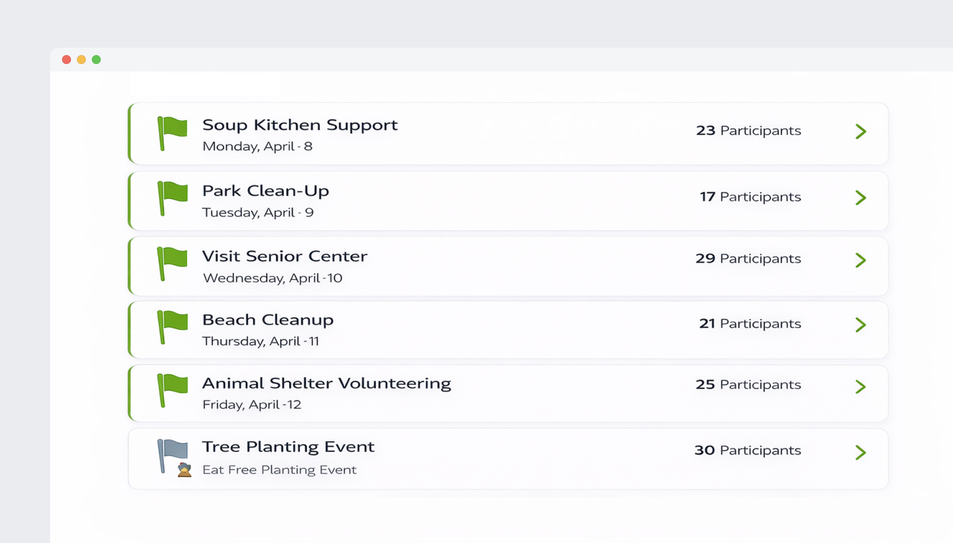The height and width of the screenshot is (543, 953).
Task: View the 30 Participants count
Action: coord(748,450)
